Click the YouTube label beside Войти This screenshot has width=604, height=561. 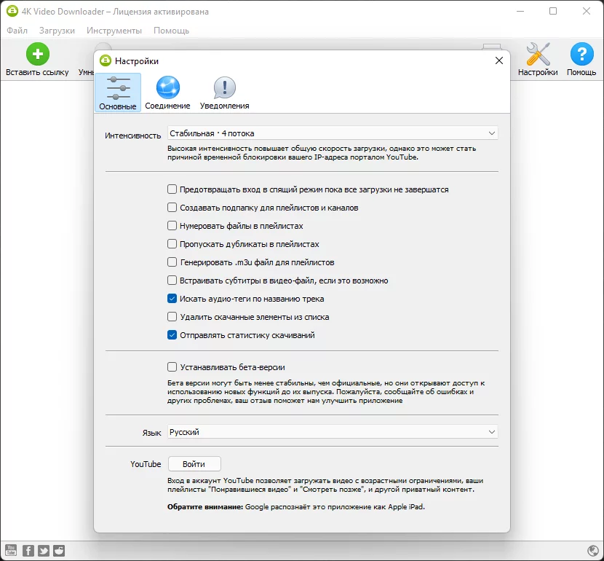146,464
